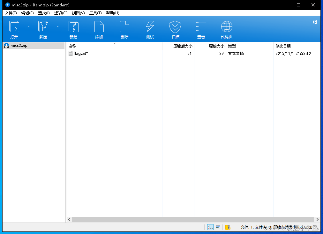Open the 工具(T) menu
The image size is (323, 234).
95,13
